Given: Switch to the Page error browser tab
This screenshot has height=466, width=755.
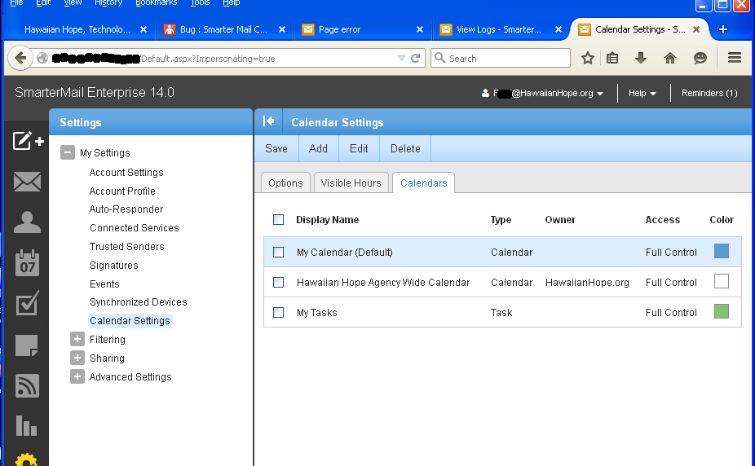Looking at the screenshot, I should click(361, 29).
